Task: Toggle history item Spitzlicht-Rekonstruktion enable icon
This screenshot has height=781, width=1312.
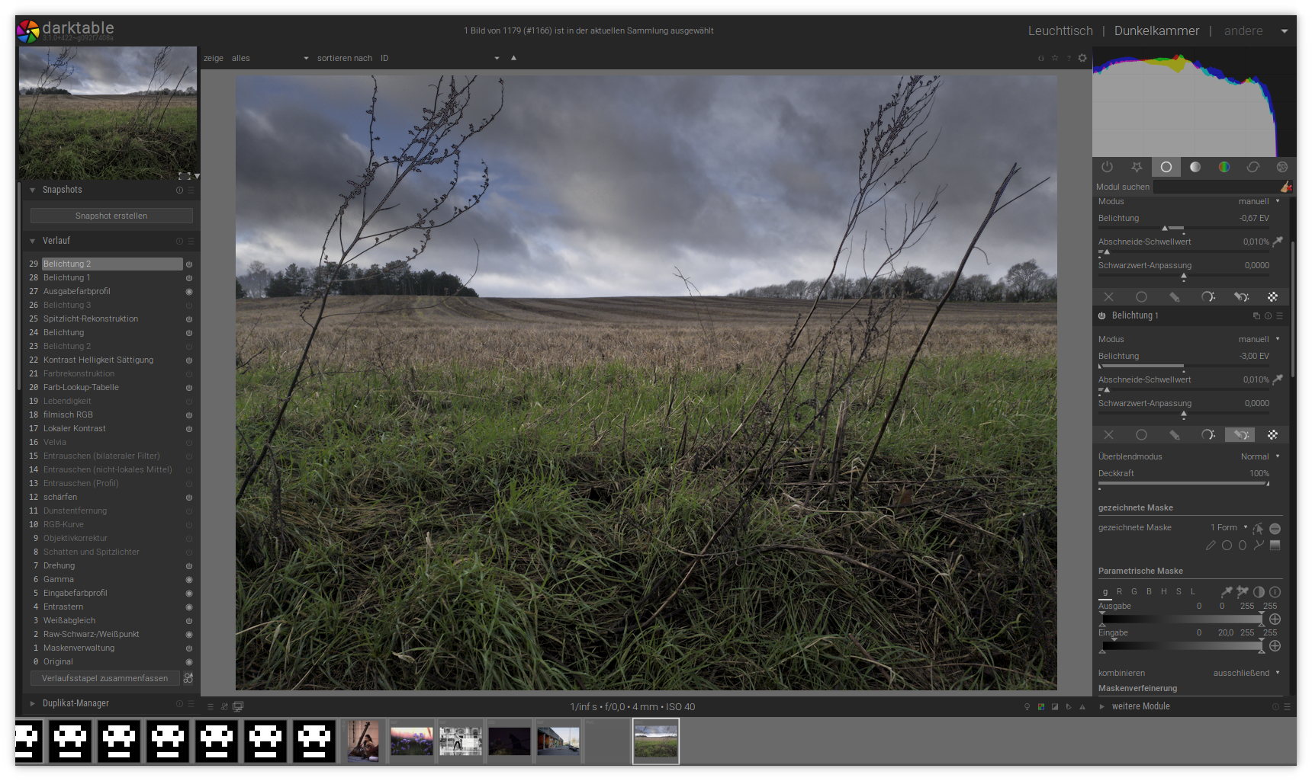Action: click(x=189, y=319)
